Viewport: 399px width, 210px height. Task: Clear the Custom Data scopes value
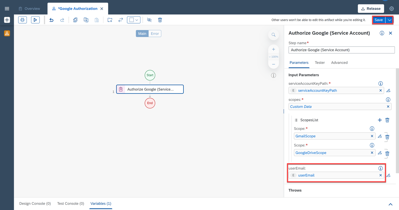pyautogui.click(x=388, y=107)
